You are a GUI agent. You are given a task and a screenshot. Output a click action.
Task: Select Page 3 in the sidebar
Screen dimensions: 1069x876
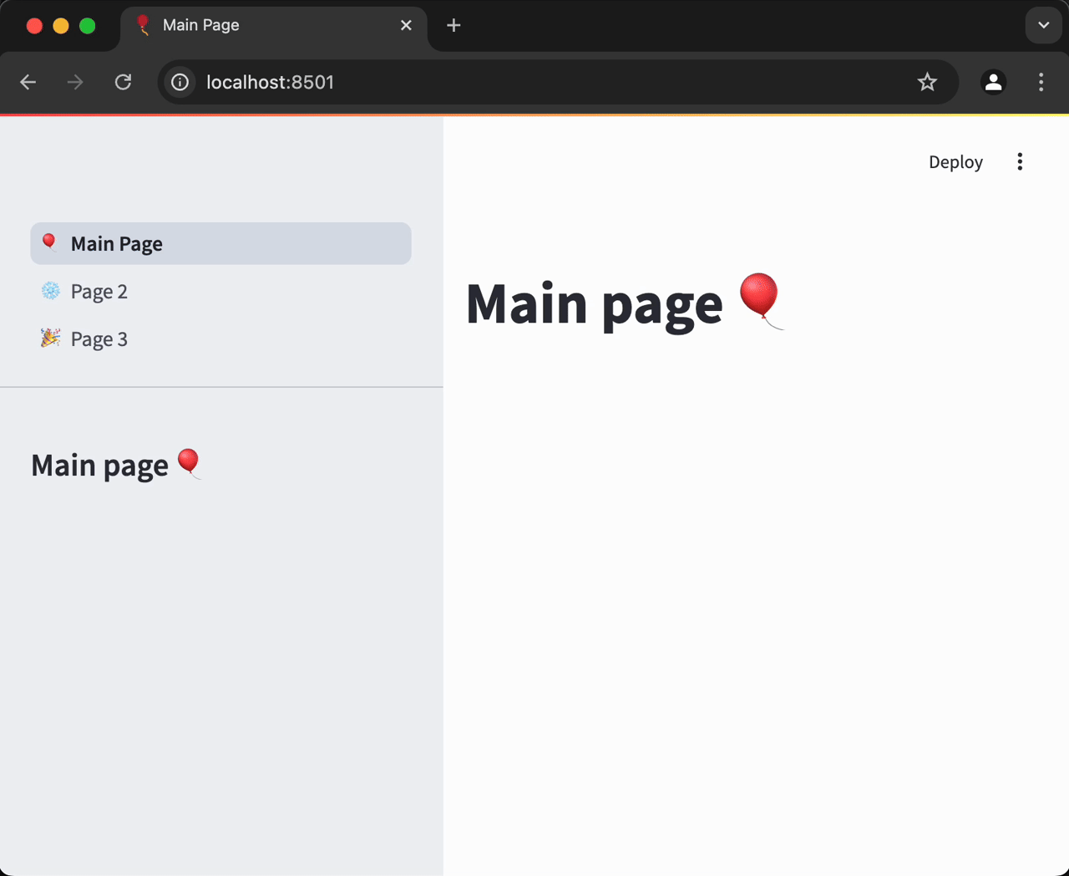click(x=98, y=339)
